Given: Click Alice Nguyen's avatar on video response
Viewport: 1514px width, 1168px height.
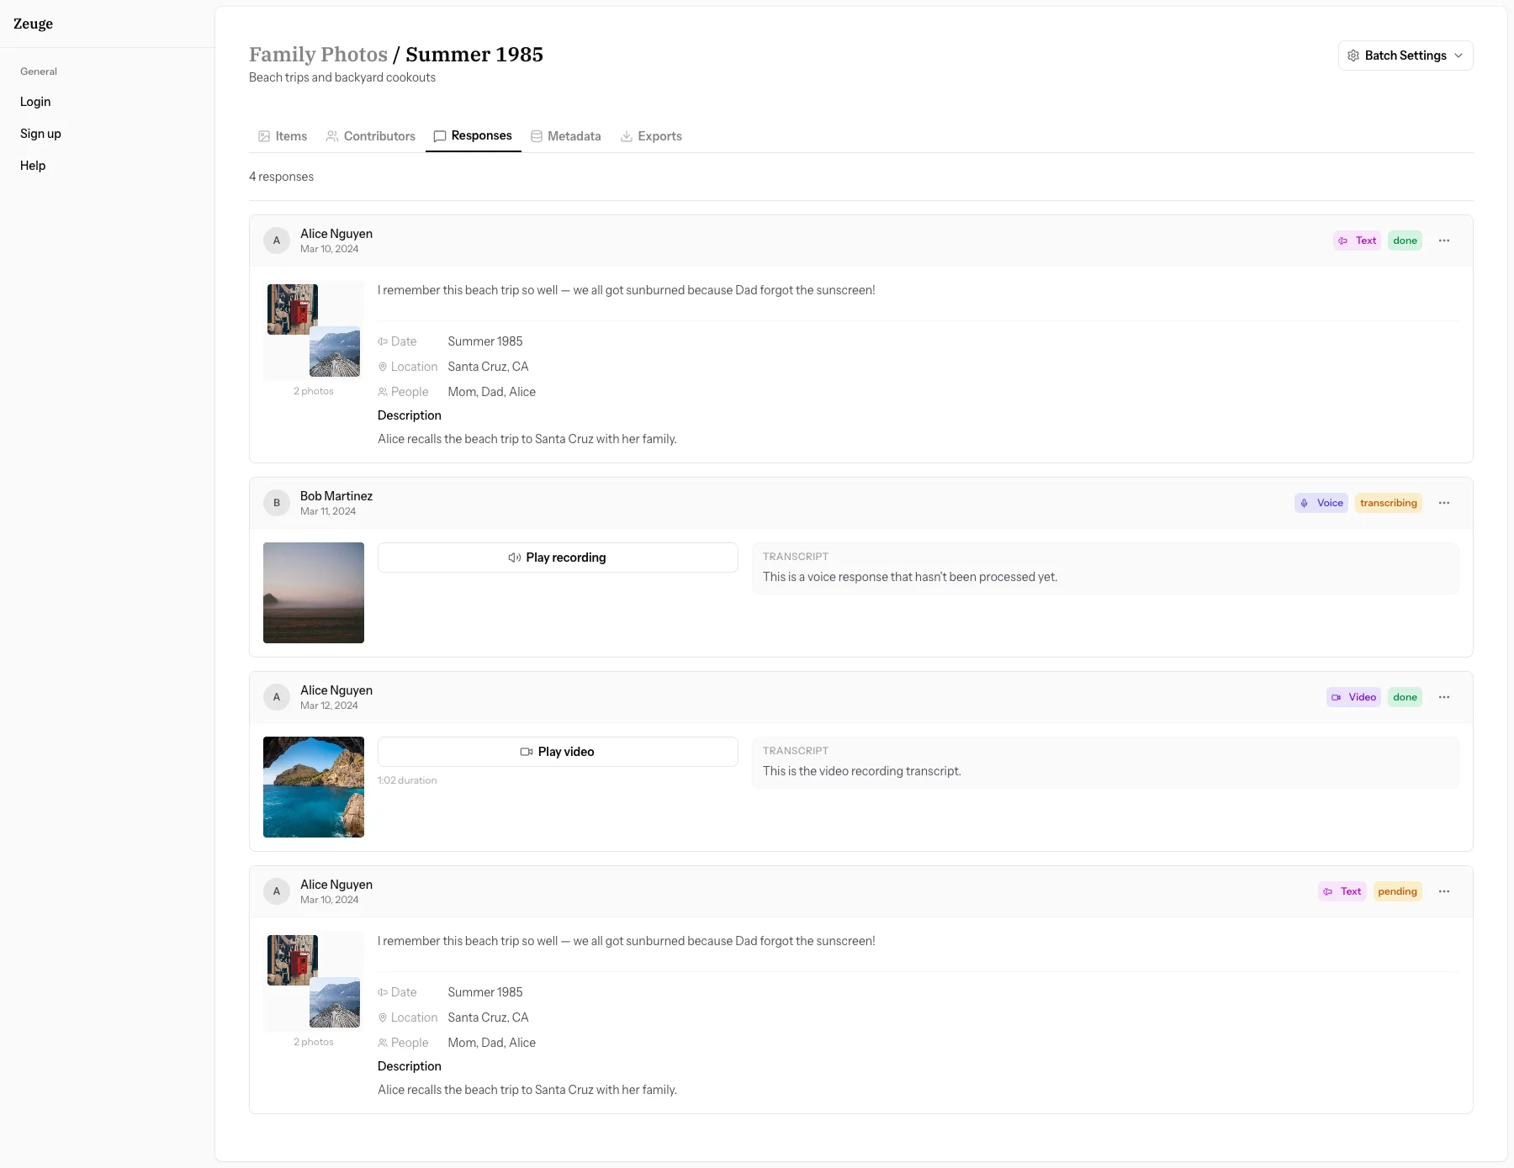Looking at the screenshot, I should pyautogui.click(x=277, y=697).
